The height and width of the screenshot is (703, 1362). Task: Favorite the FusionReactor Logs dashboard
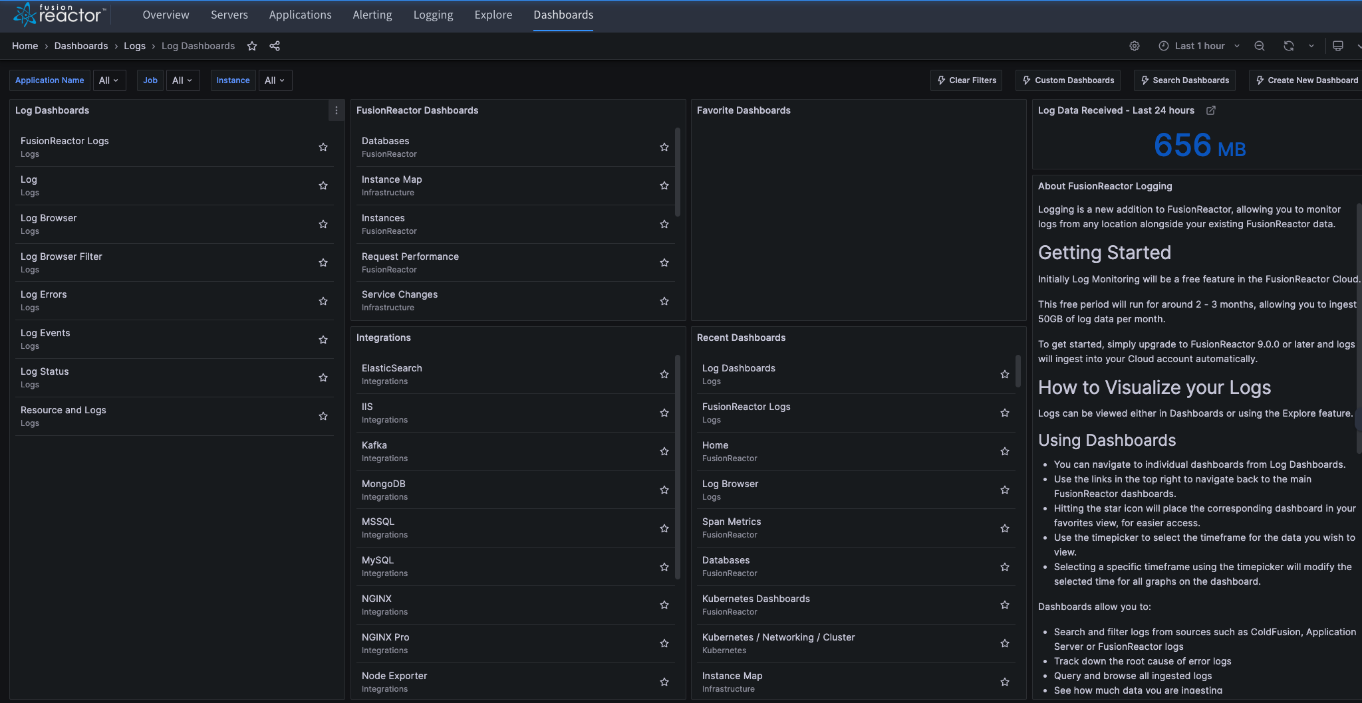(323, 147)
